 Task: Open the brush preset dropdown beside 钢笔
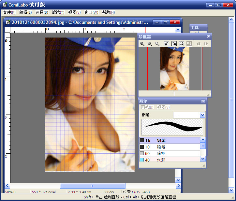click(x=202, y=115)
